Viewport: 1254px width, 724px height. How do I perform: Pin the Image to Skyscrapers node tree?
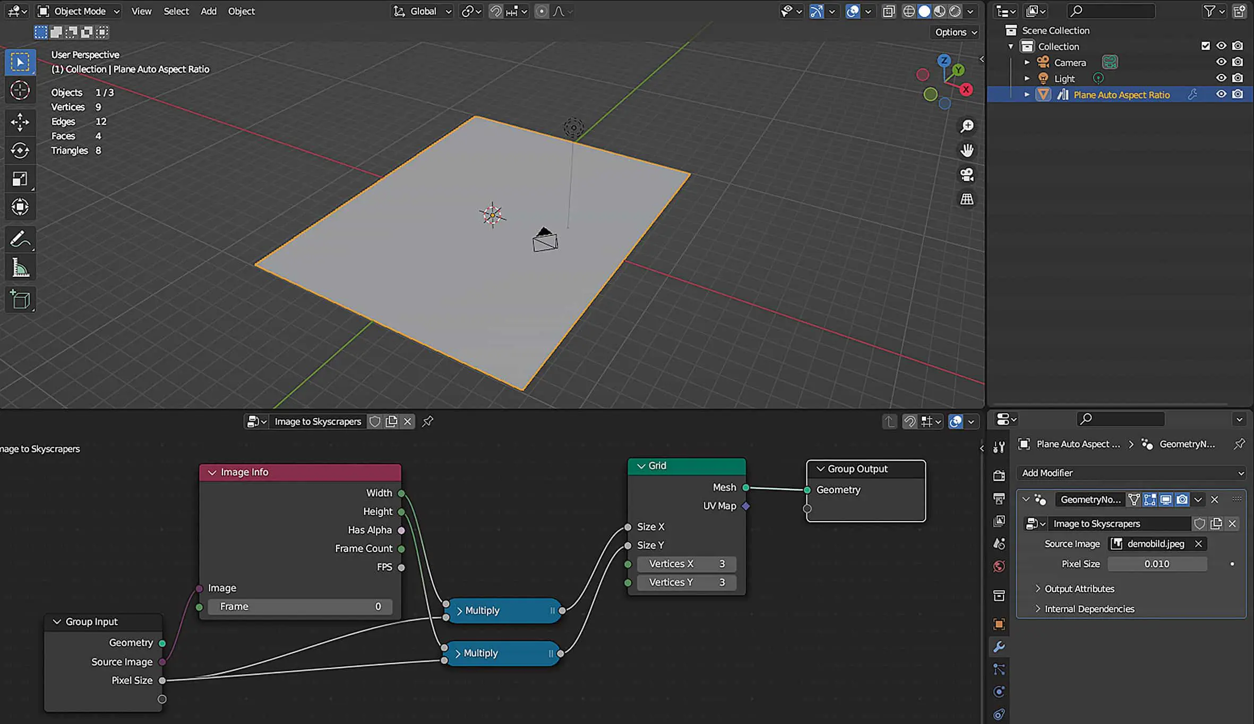click(x=427, y=421)
